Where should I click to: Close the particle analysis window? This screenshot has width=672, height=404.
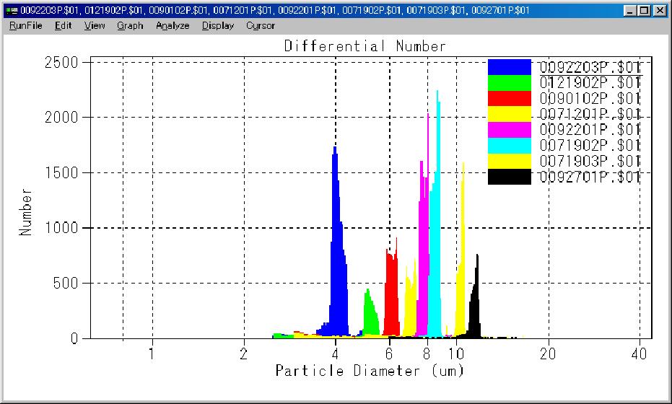tap(660, 11)
